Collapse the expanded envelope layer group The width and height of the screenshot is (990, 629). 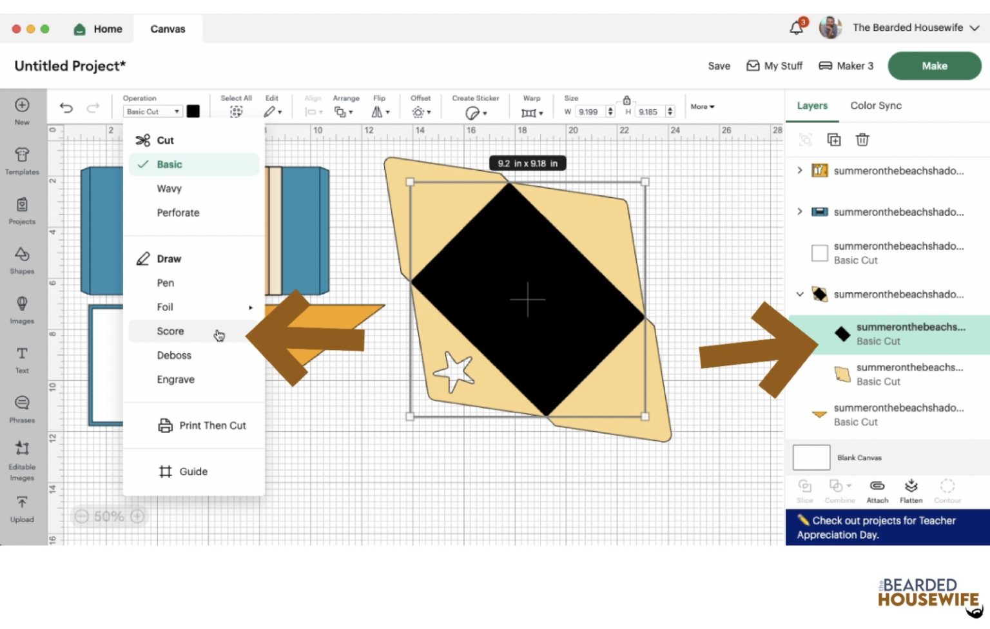click(800, 295)
